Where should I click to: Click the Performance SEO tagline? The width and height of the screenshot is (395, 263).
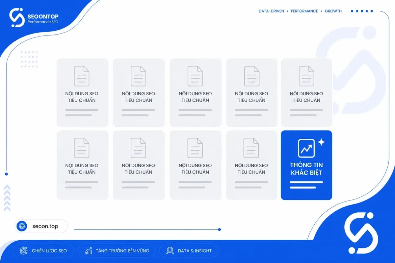coord(43,22)
